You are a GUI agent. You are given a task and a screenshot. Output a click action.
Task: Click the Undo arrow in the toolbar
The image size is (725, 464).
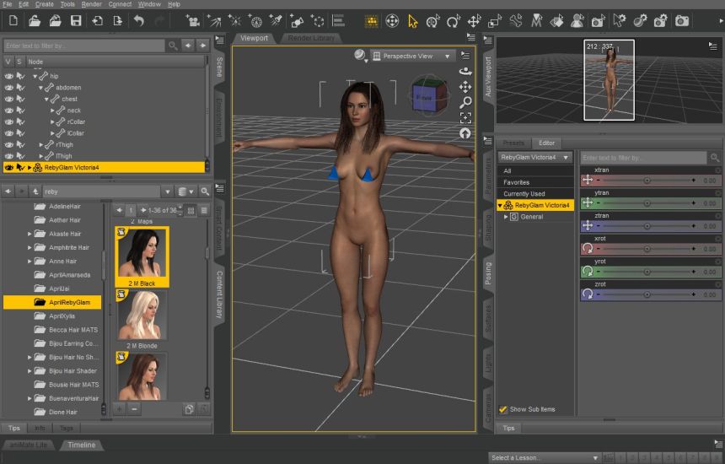[138, 20]
